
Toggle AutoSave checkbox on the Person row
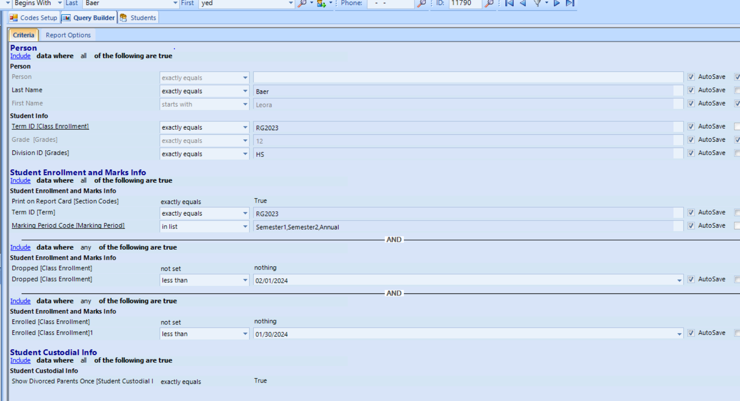coord(691,77)
